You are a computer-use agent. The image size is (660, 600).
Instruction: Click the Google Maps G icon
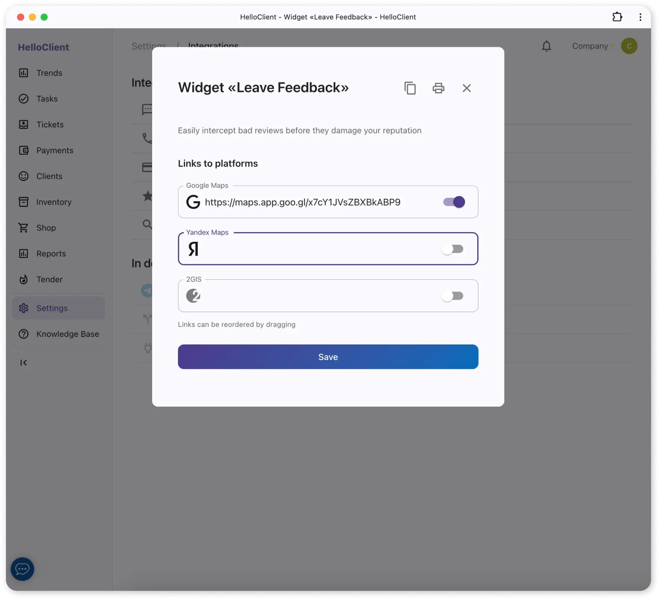[x=193, y=202]
